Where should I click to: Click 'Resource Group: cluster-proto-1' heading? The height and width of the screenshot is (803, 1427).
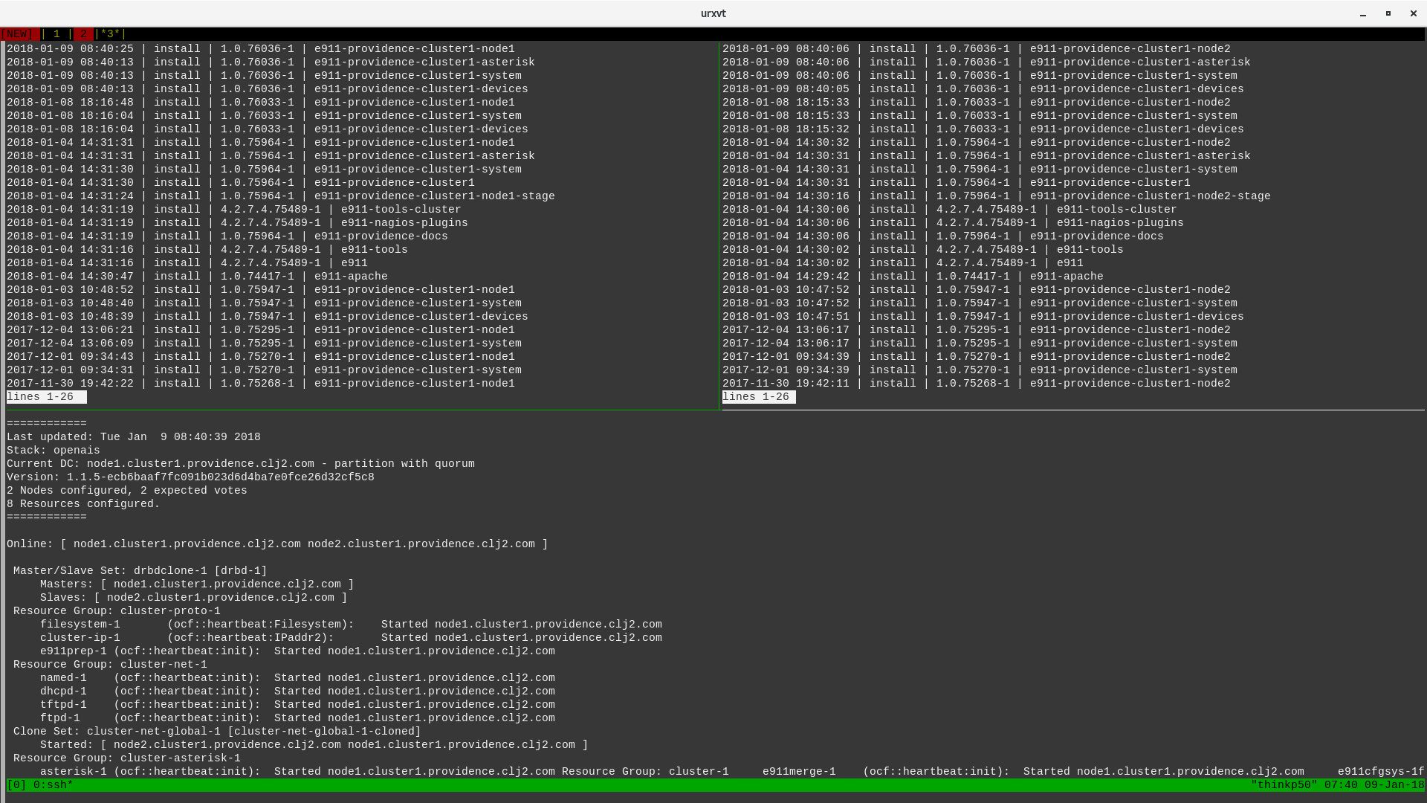[117, 611]
